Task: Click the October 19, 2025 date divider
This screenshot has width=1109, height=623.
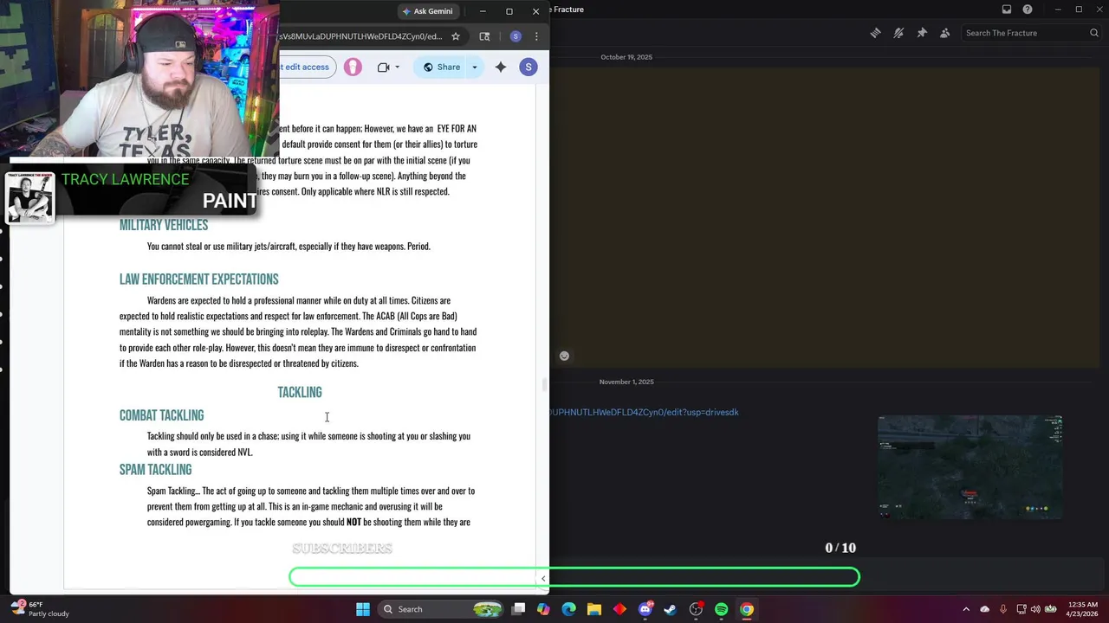Action: 626,57
